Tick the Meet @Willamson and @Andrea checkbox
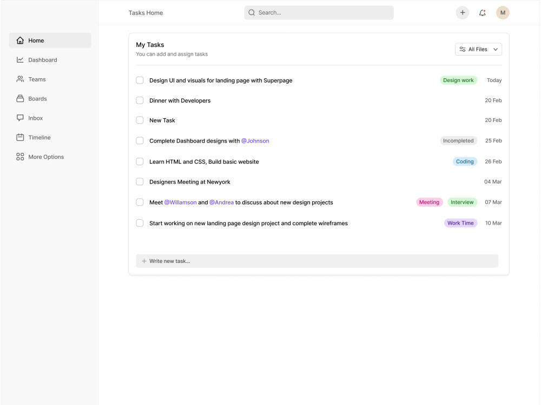 pyautogui.click(x=140, y=202)
